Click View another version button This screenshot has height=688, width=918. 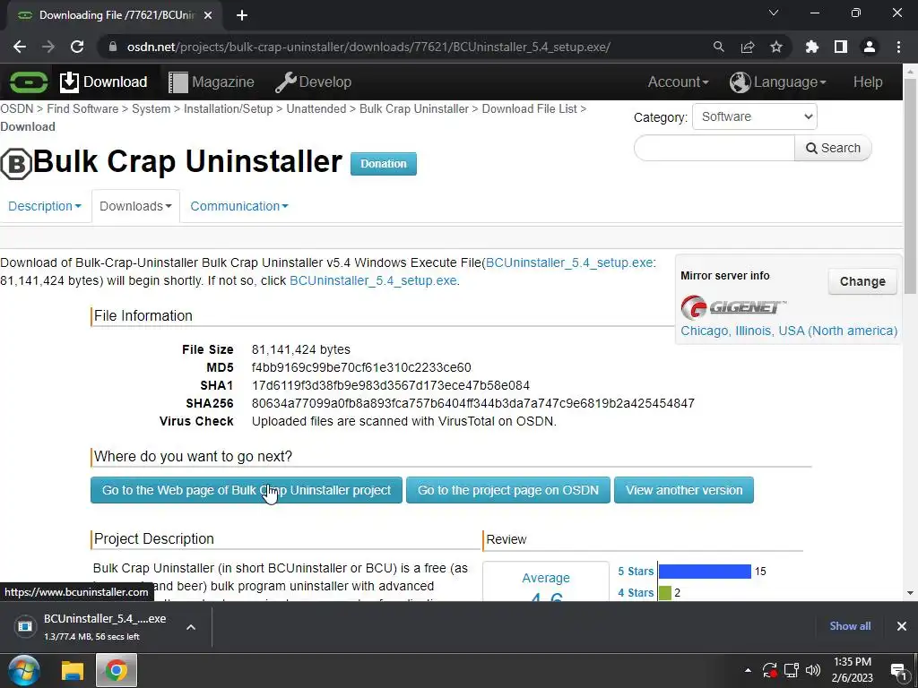[684, 490]
